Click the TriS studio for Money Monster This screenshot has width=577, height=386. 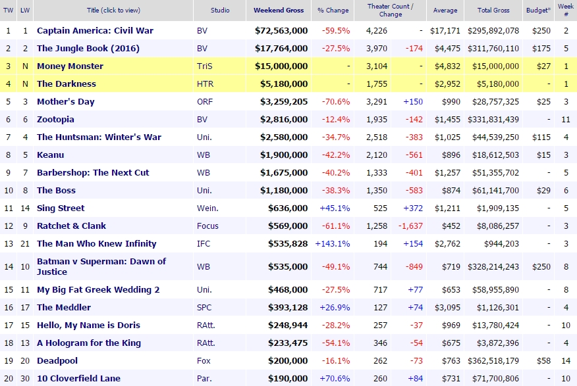click(x=205, y=66)
